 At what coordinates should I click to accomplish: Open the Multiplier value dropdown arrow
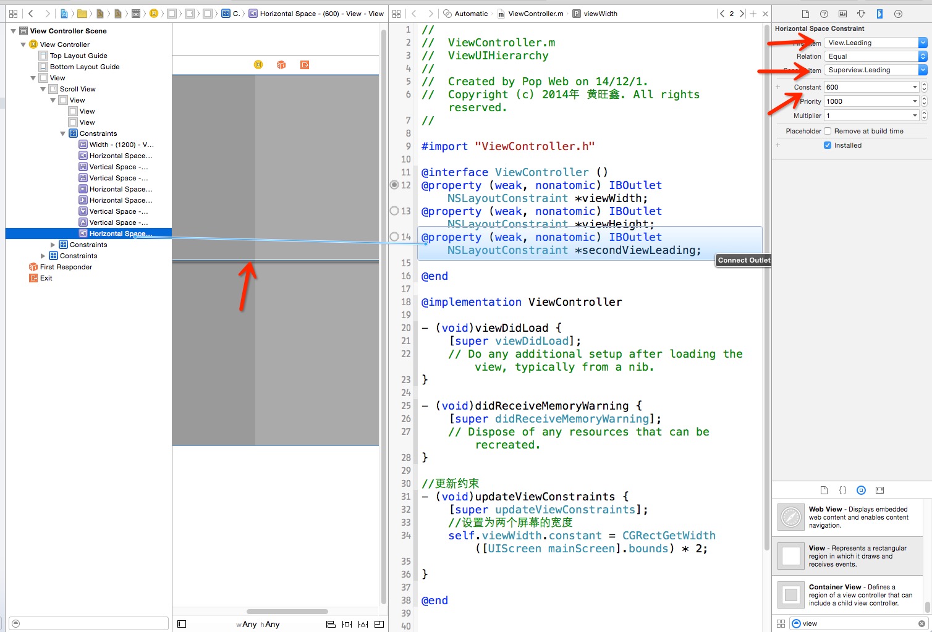pyautogui.click(x=915, y=116)
